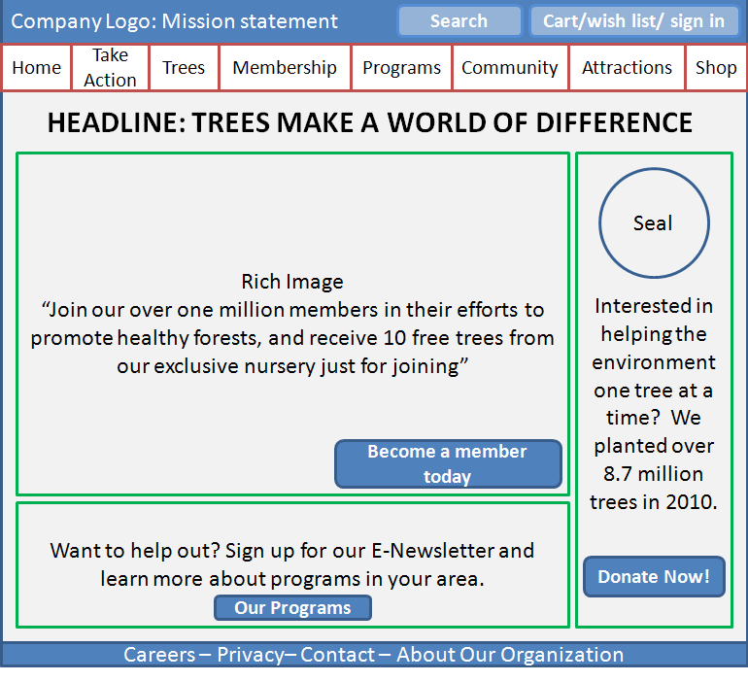Open About Our Organization footer link

[x=510, y=655]
